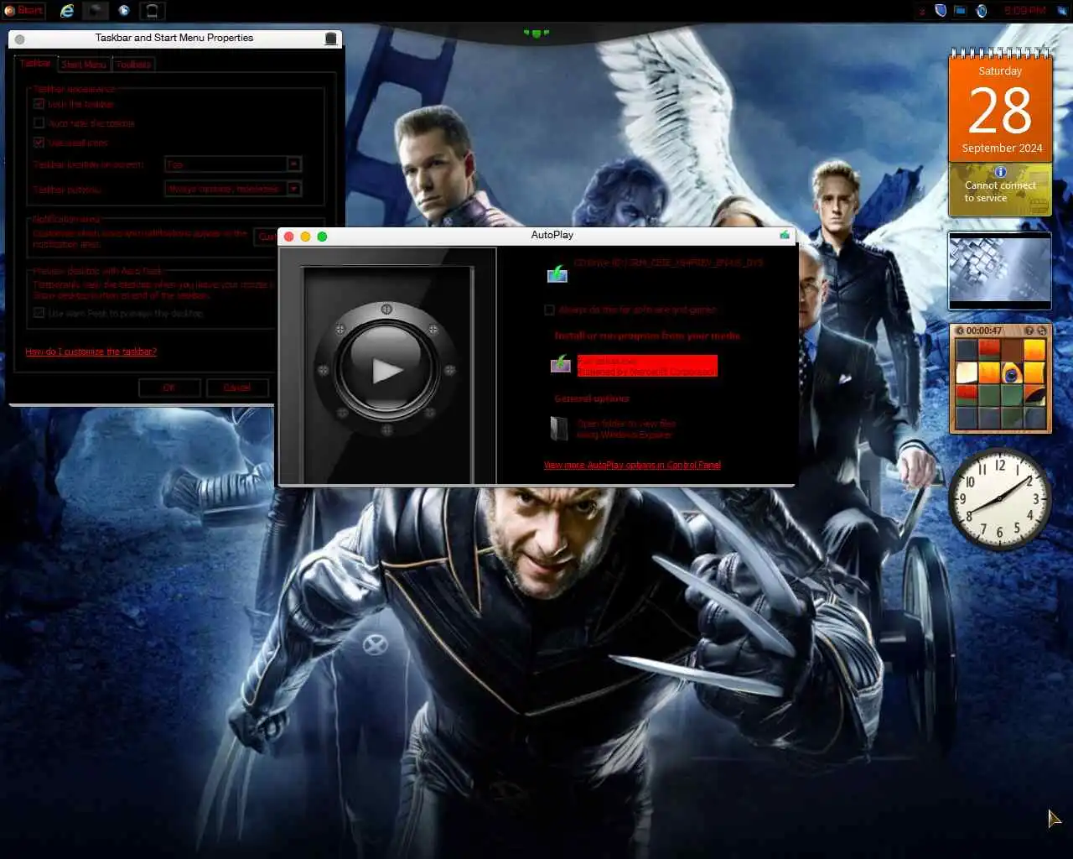Switch to the Taskbar tab
Viewport: 1073px width, 859px height.
pyautogui.click(x=35, y=64)
